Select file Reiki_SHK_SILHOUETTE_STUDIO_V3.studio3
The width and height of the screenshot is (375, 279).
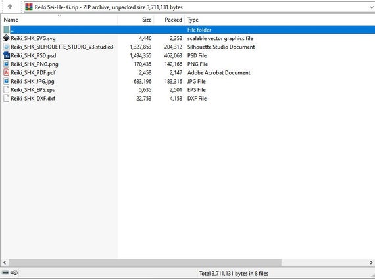pos(62,47)
